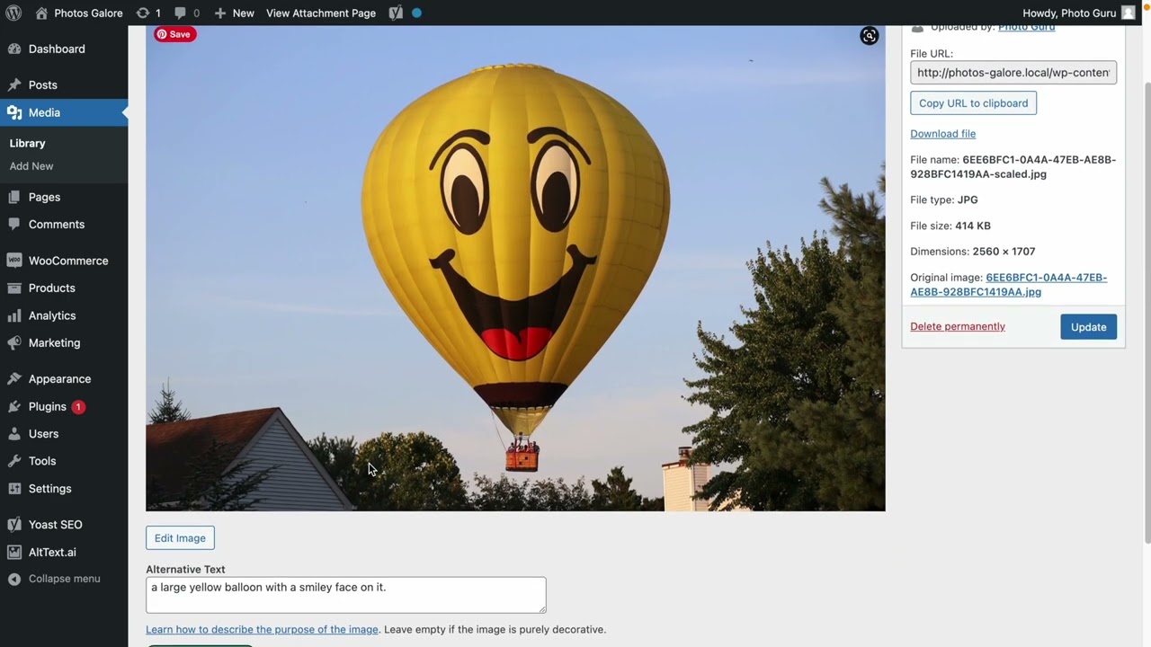Click the Posts pushpin icon
The height and width of the screenshot is (647, 1151).
coord(14,84)
